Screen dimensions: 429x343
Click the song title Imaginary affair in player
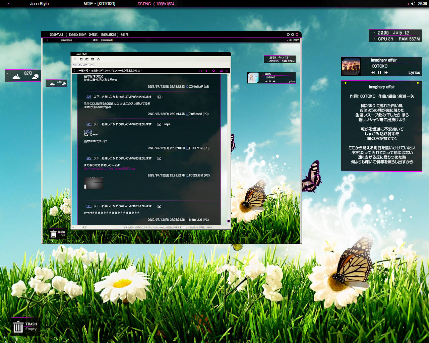coord(383,60)
